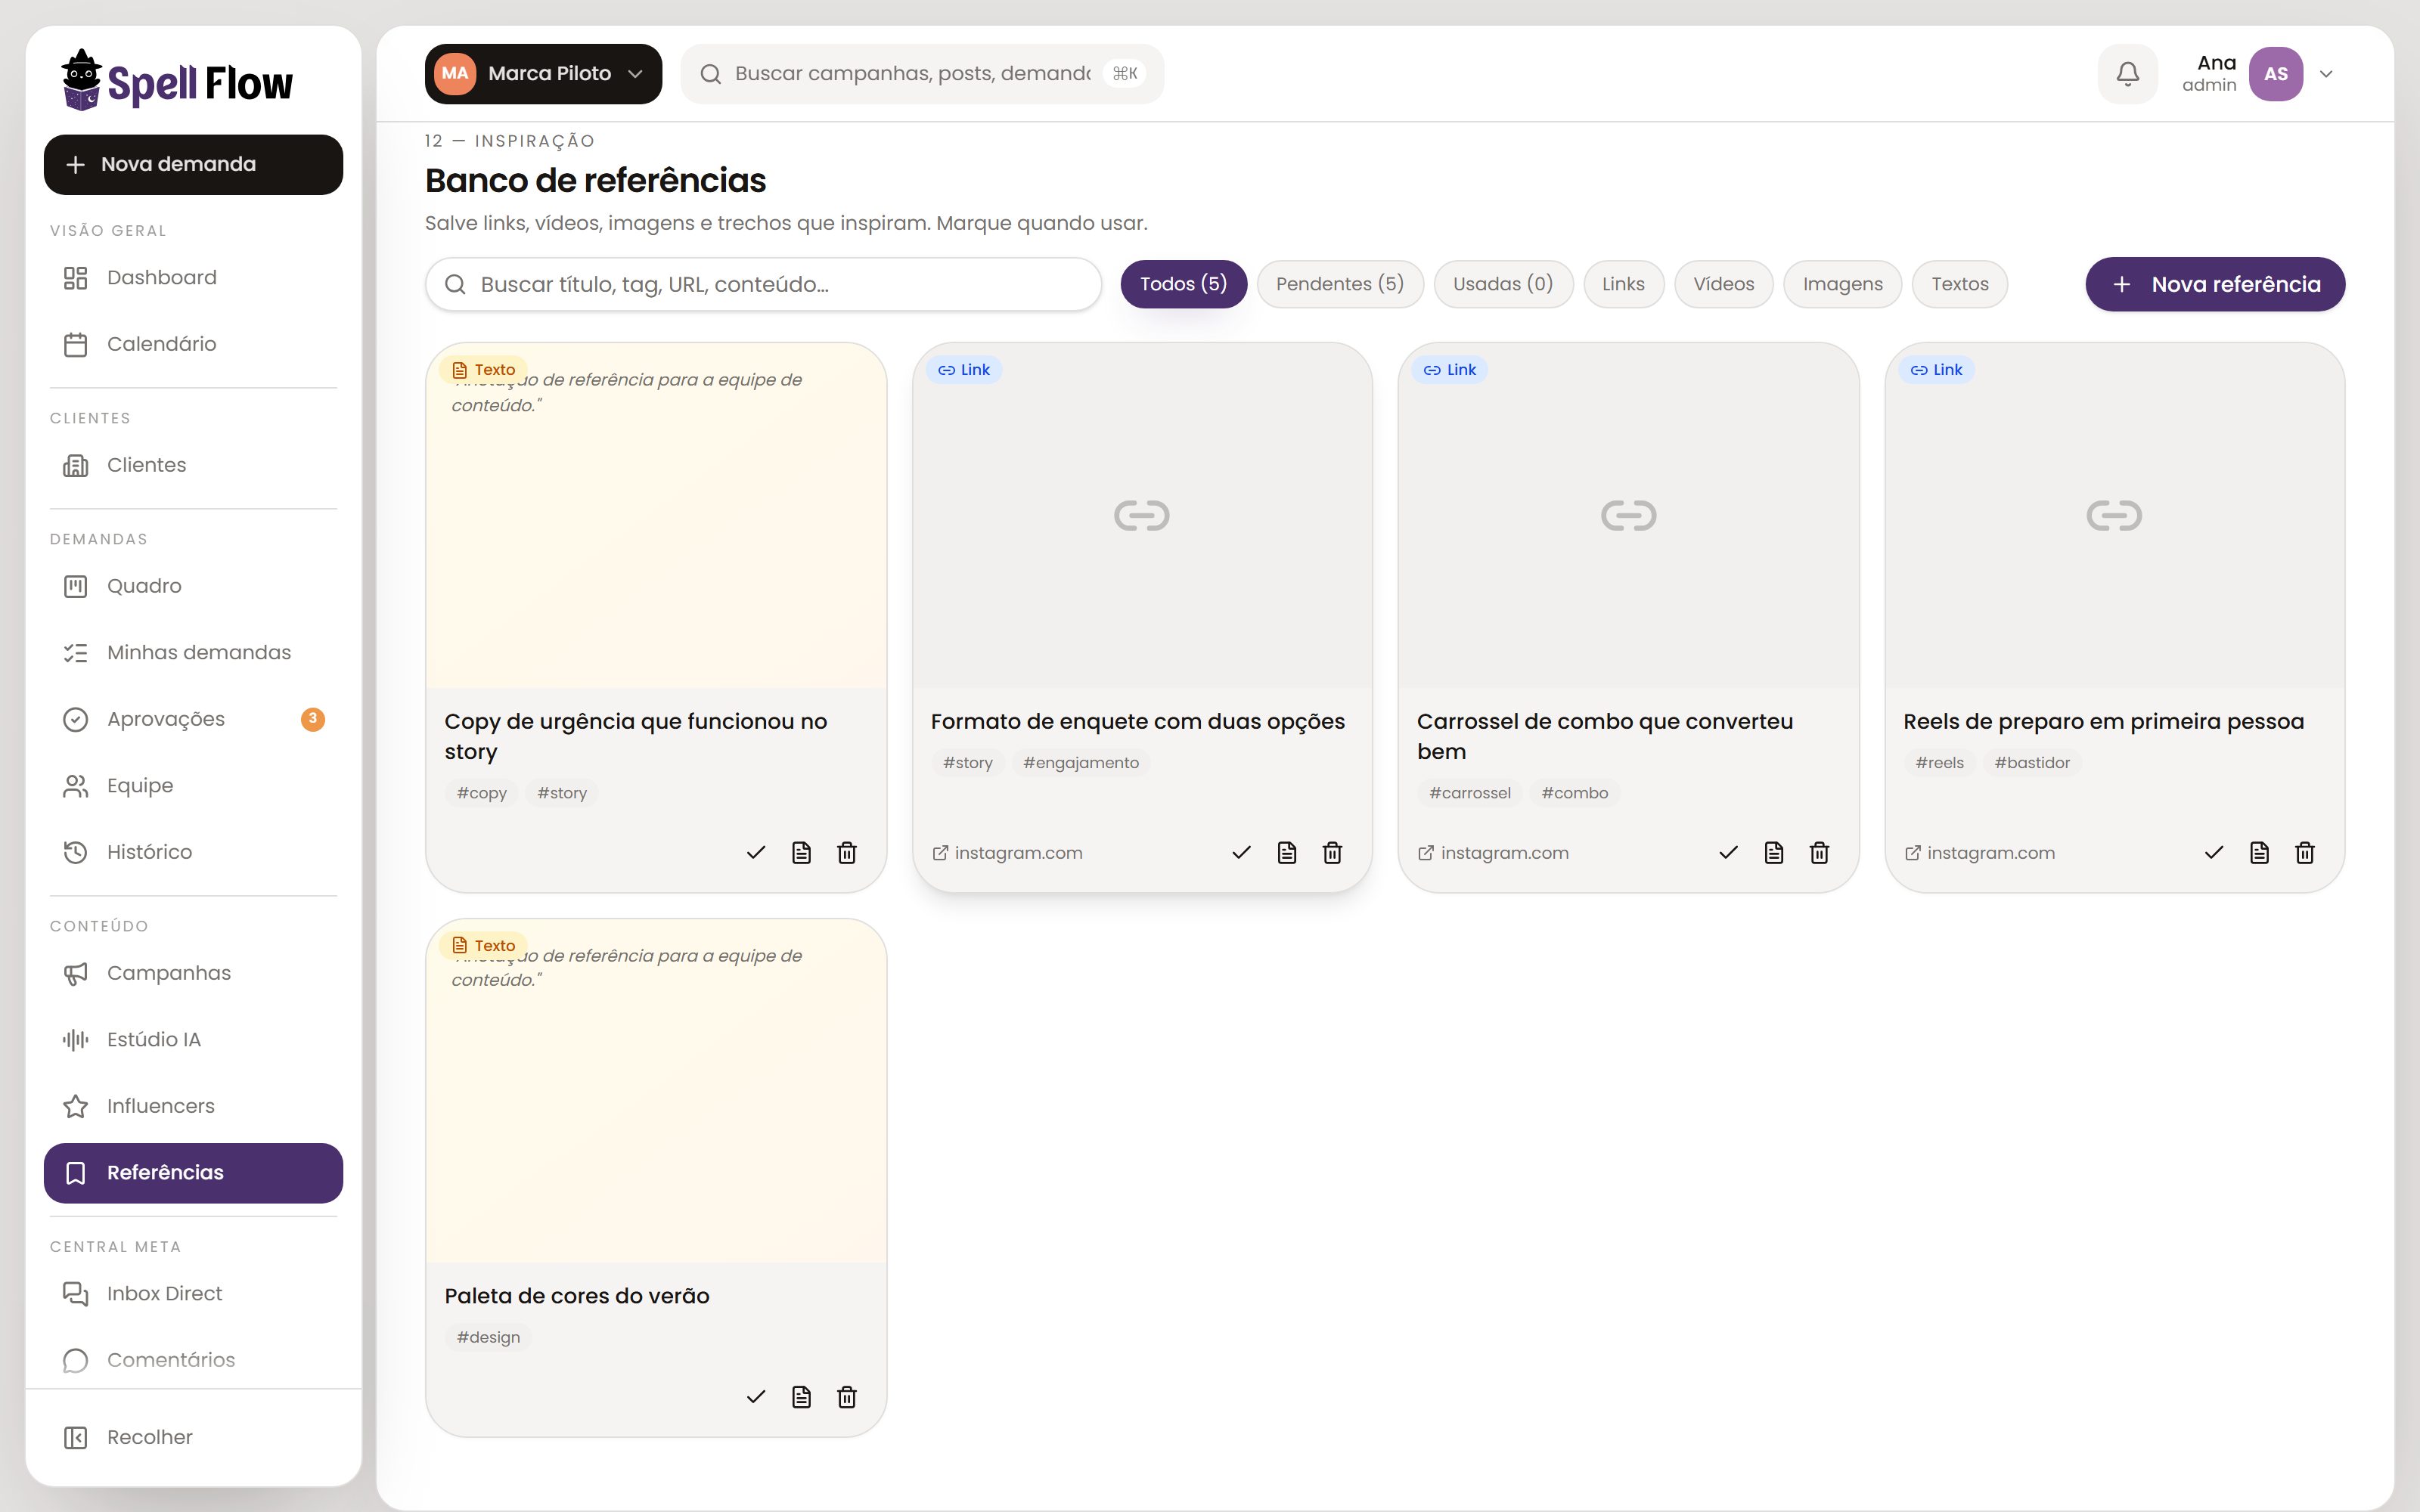Open instagram.com link on "Formato de enquete" card
The image size is (2420, 1512).
coord(1007,853)
